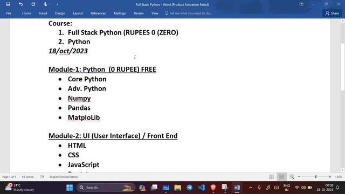
Task: Click the vertical scrollbar thumb
Action: click(342, 67)
